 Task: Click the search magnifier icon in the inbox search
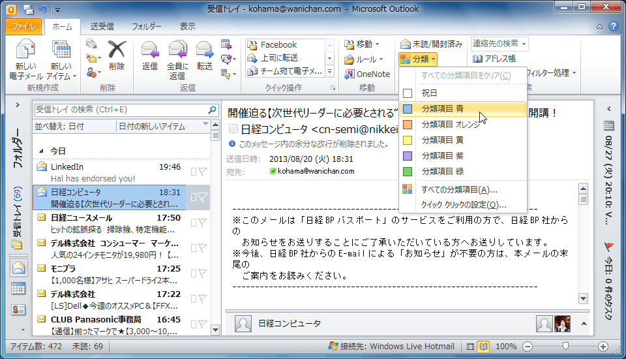pos(213,110)
